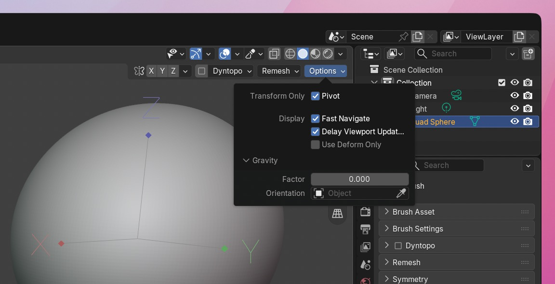Click the Camera object data icon

pyautogui.click(x=456, y=95)
